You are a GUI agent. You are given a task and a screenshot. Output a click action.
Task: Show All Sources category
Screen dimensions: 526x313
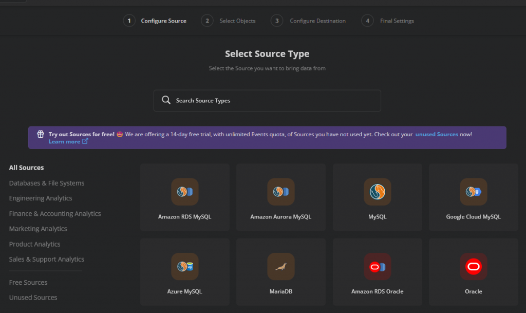27,168
